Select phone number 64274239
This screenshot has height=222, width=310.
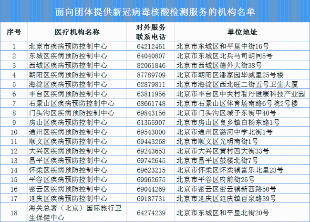(x=151, y=213)
